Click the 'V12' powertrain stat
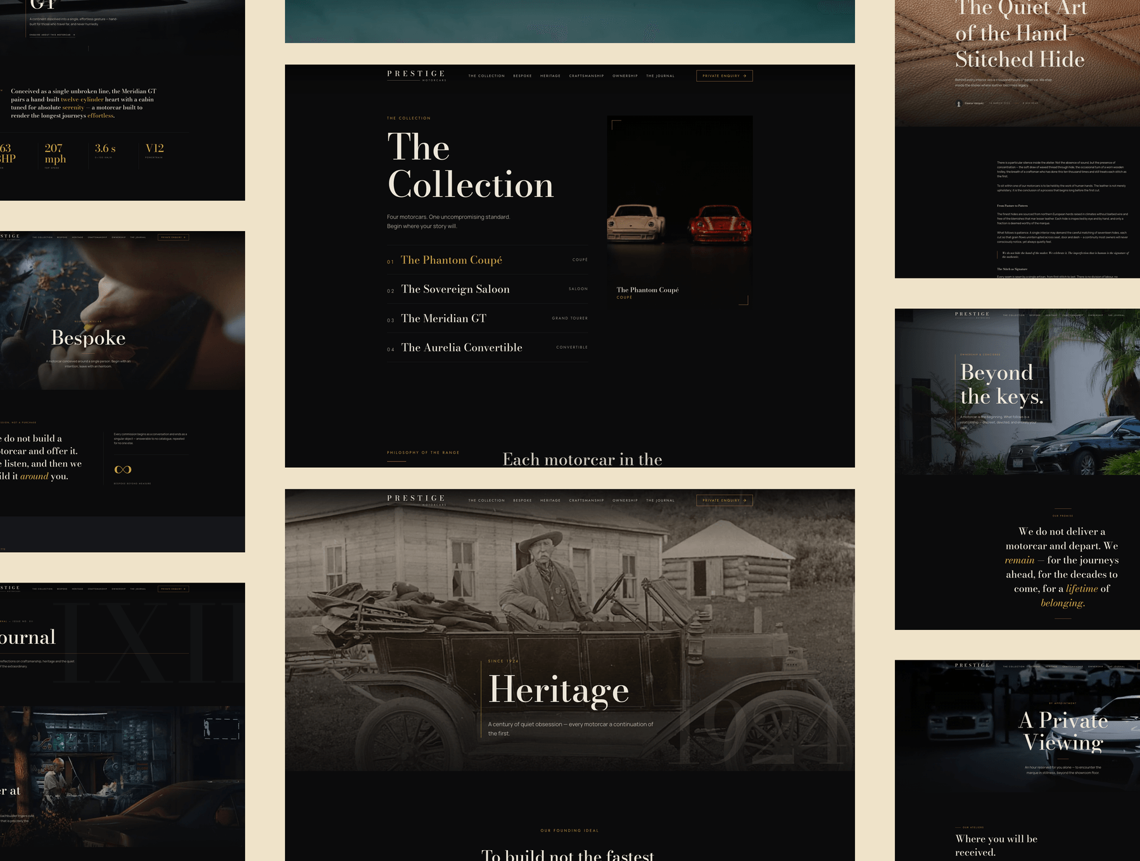The width and height of the screenshot is (1140, 861). pyautogui.click(x=155, y=149)
